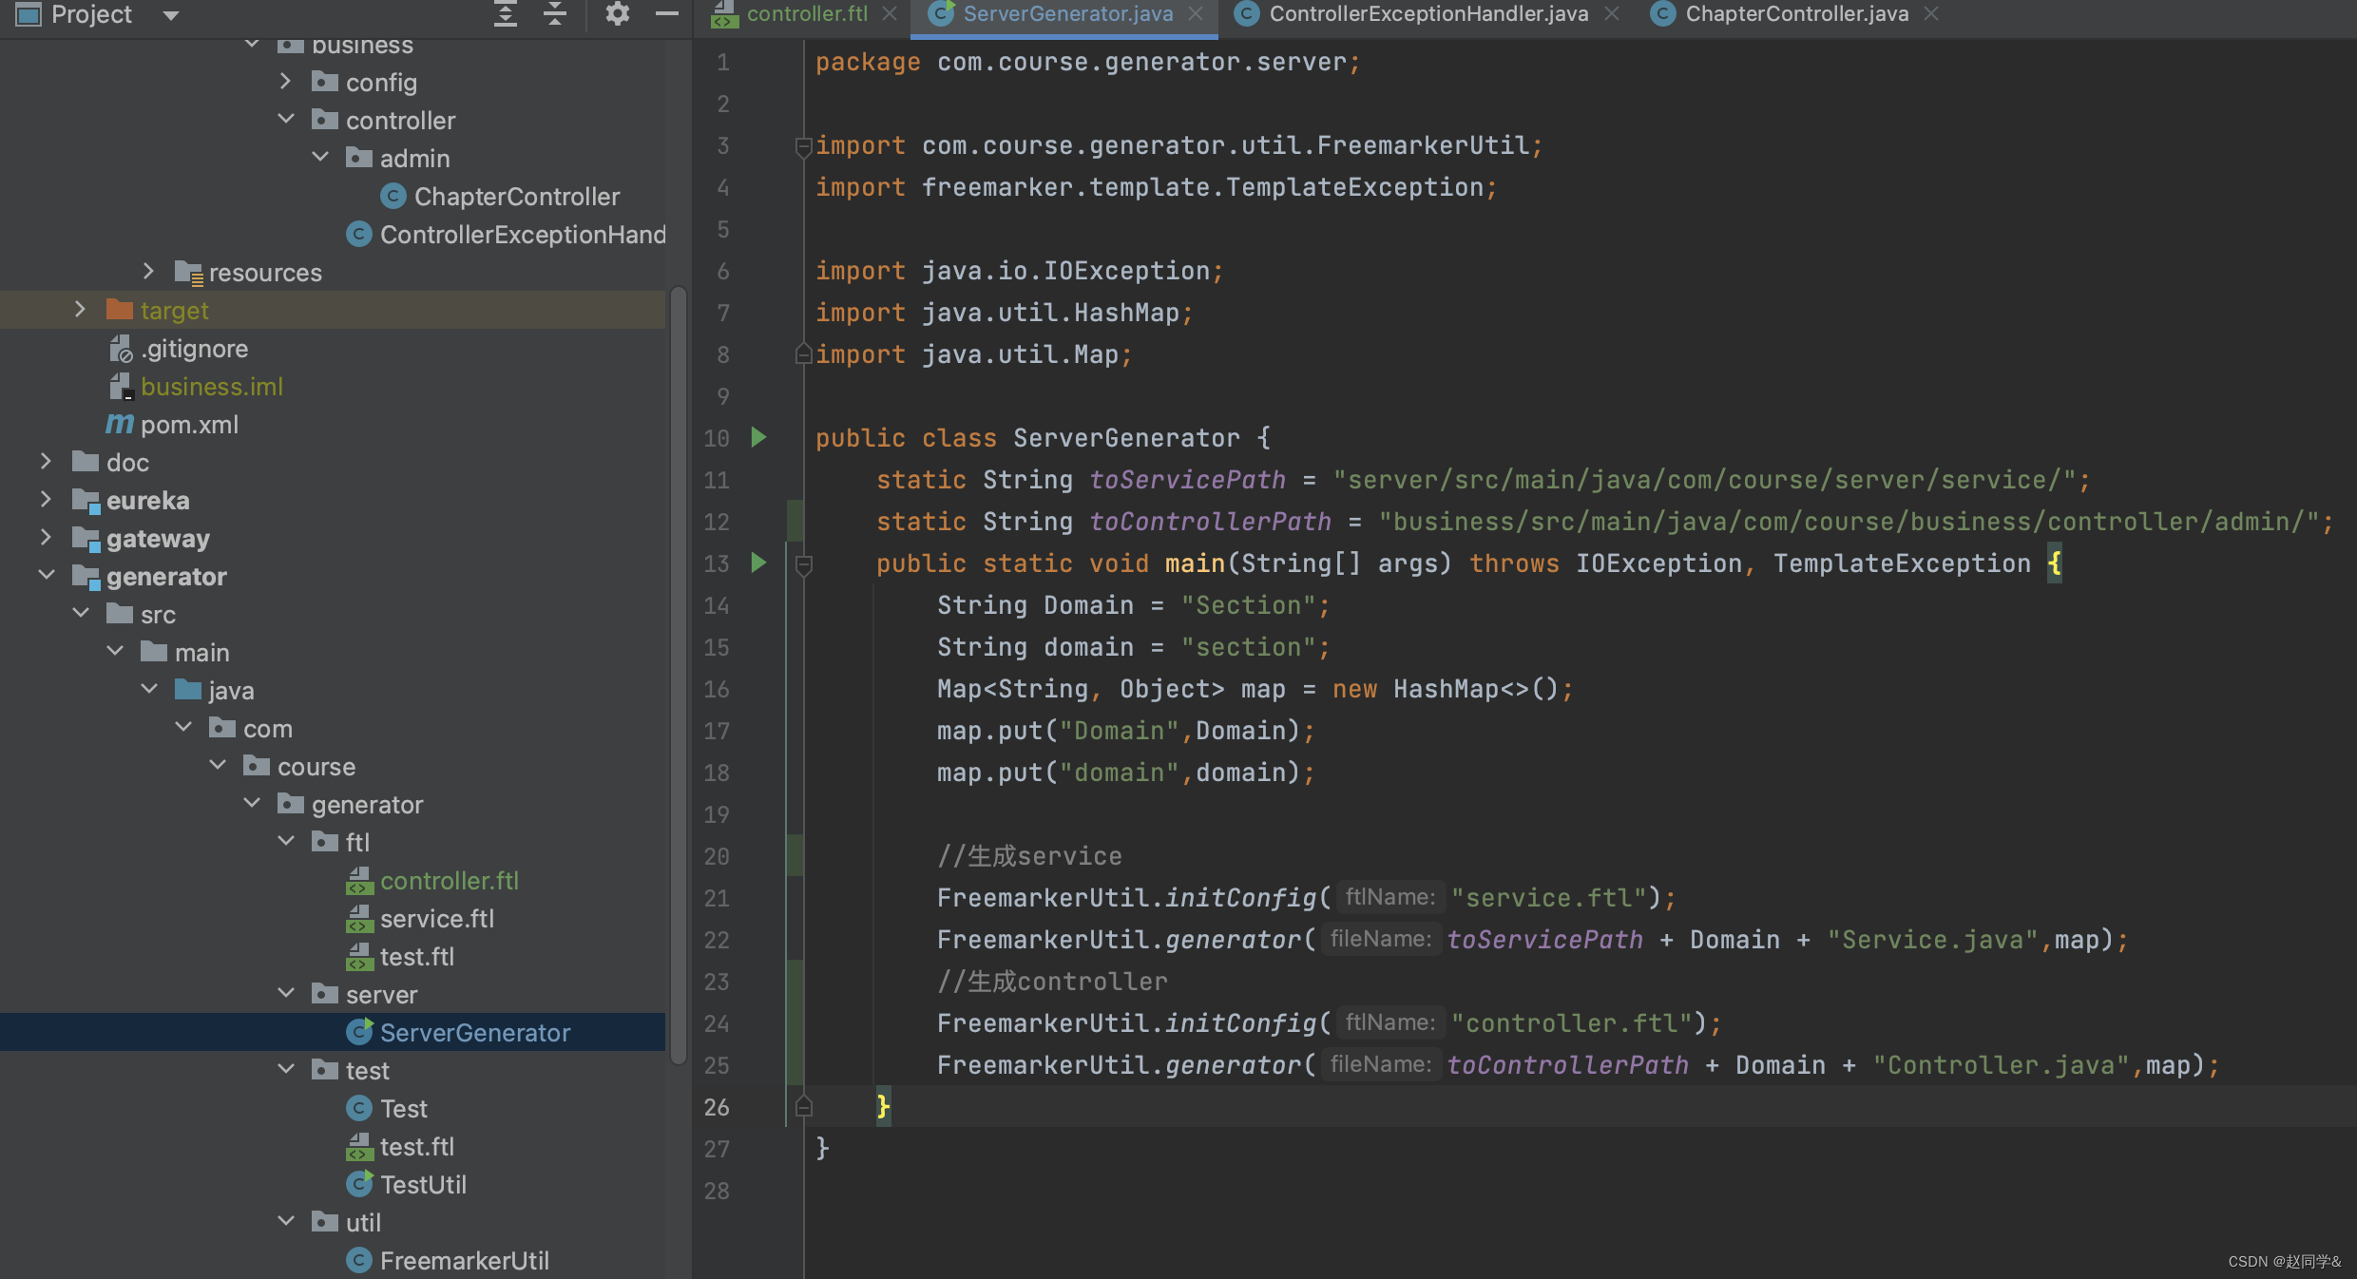Click the run gutter icon beside ServerGenerator class

click(x=758, y=437)
